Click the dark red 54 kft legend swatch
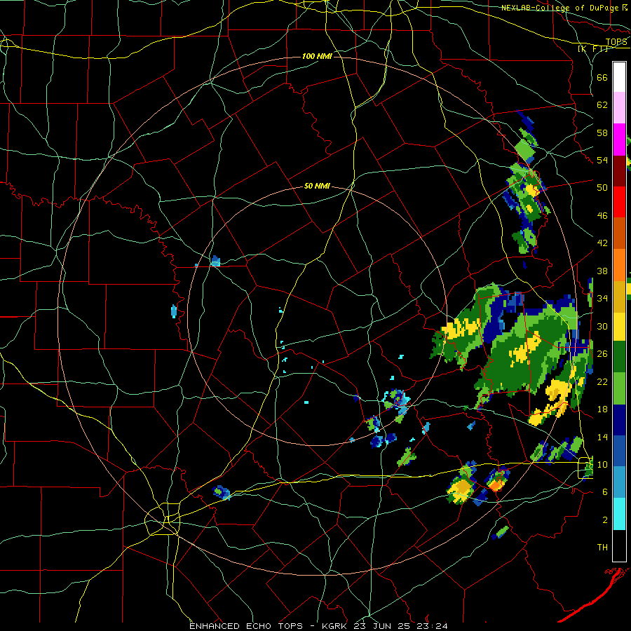631x631 pixels. [x=619, y=171]
